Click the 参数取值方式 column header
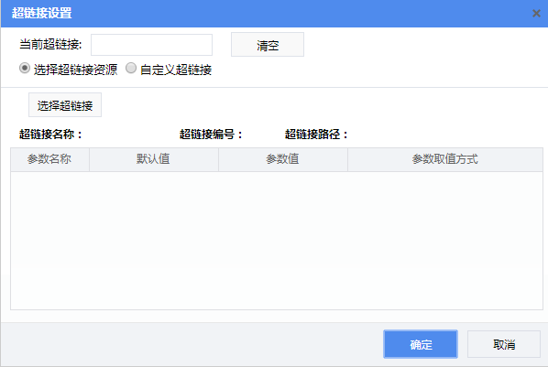548x367 pixels. (444, 159)
